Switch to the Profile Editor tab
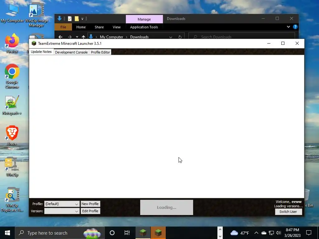This screenshot has height=239, width=319. point(100,52)
